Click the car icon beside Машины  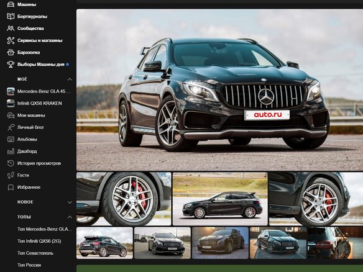(x=11, y=4)
